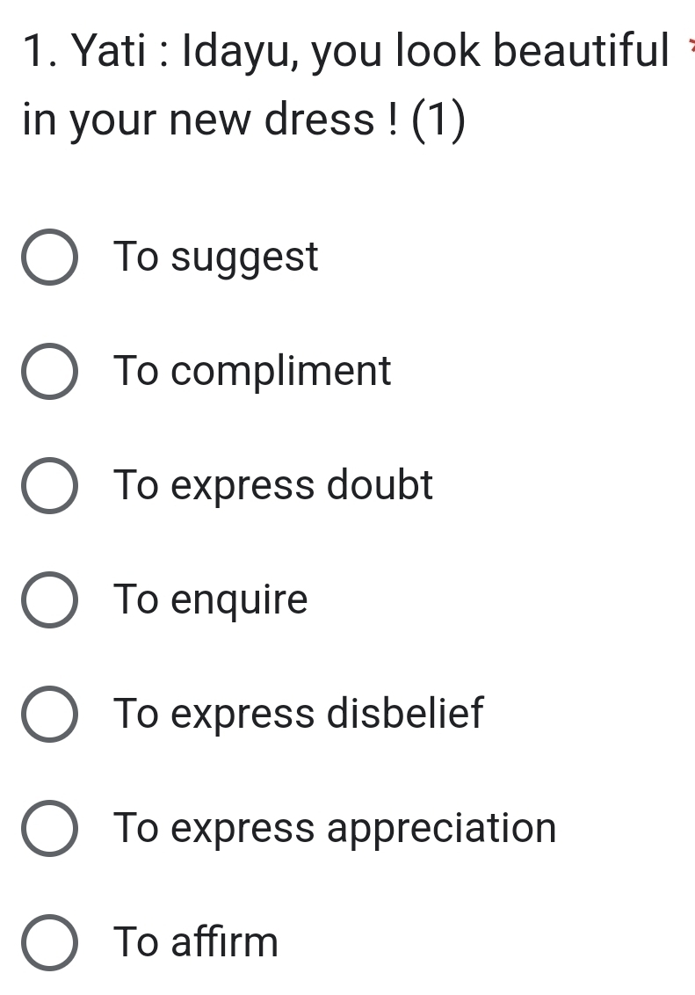Click the "To suggest" option label

(216, 258)
